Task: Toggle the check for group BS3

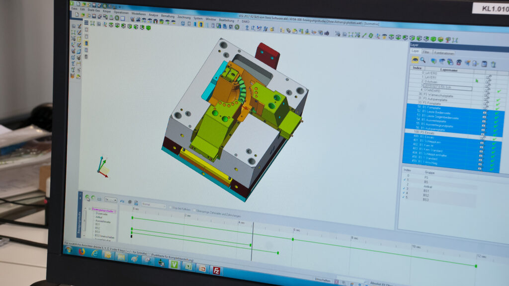Action: tap(404, 197)
